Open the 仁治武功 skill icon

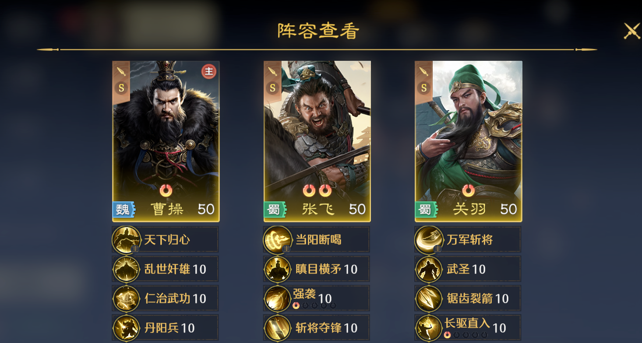click(x=127, y=298)
